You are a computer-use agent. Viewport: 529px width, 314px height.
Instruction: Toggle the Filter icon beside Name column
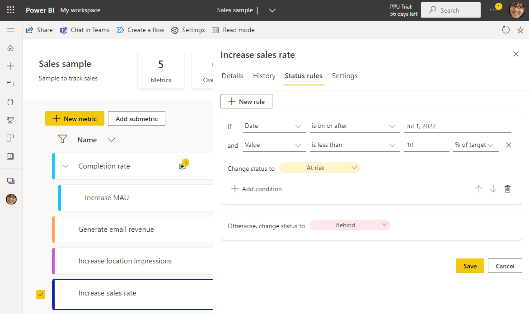coord(62,139)
